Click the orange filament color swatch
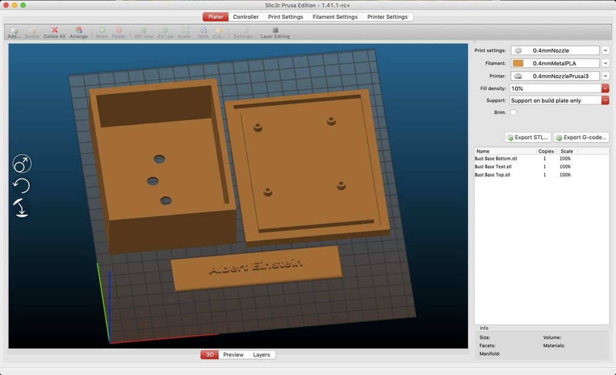Image resolution: width=616 pixels, height=375 pixels. tap(517, 63)
